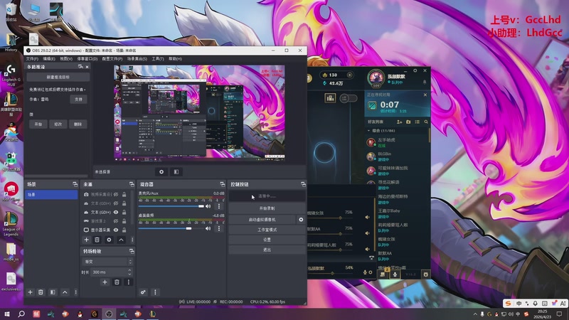The width and height of the screenshot is (569, 320).
Task: Select the 场景 item in Scenes list
Action: pyautogui.click(x=51, y=195)
